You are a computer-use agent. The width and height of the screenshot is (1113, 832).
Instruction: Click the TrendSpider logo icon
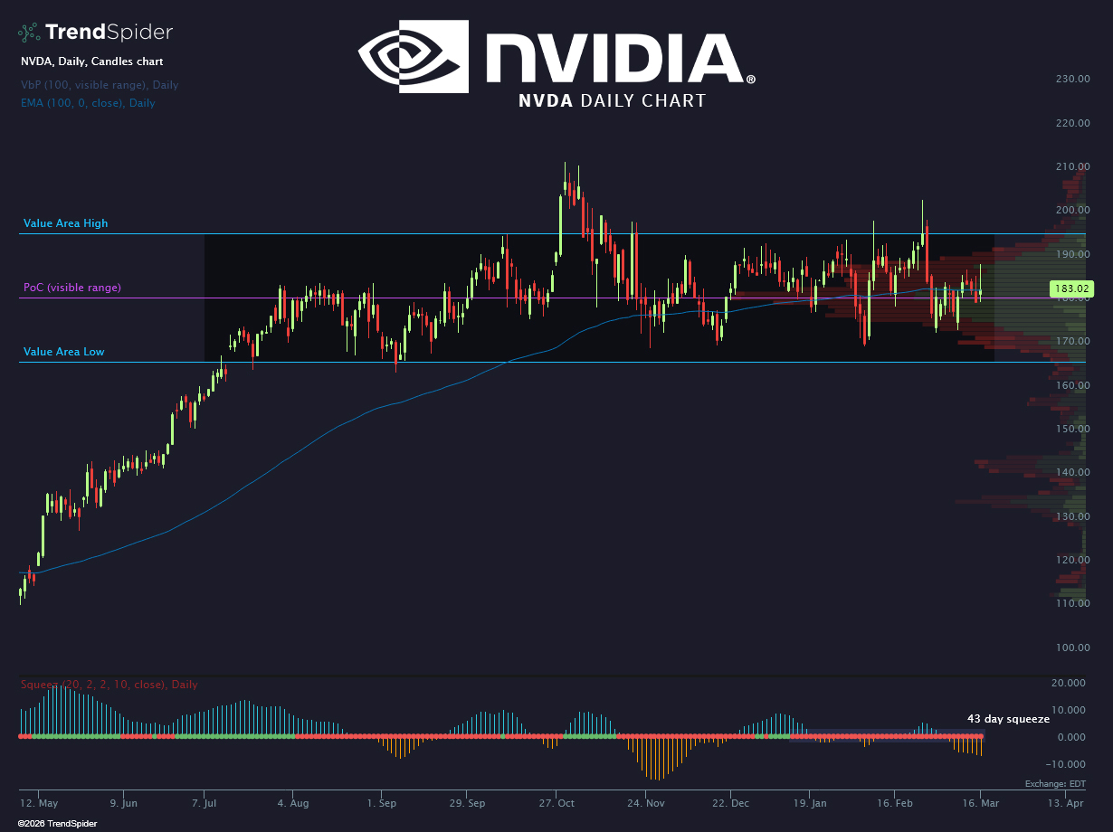pyautogui.click(x=30, y=33)
